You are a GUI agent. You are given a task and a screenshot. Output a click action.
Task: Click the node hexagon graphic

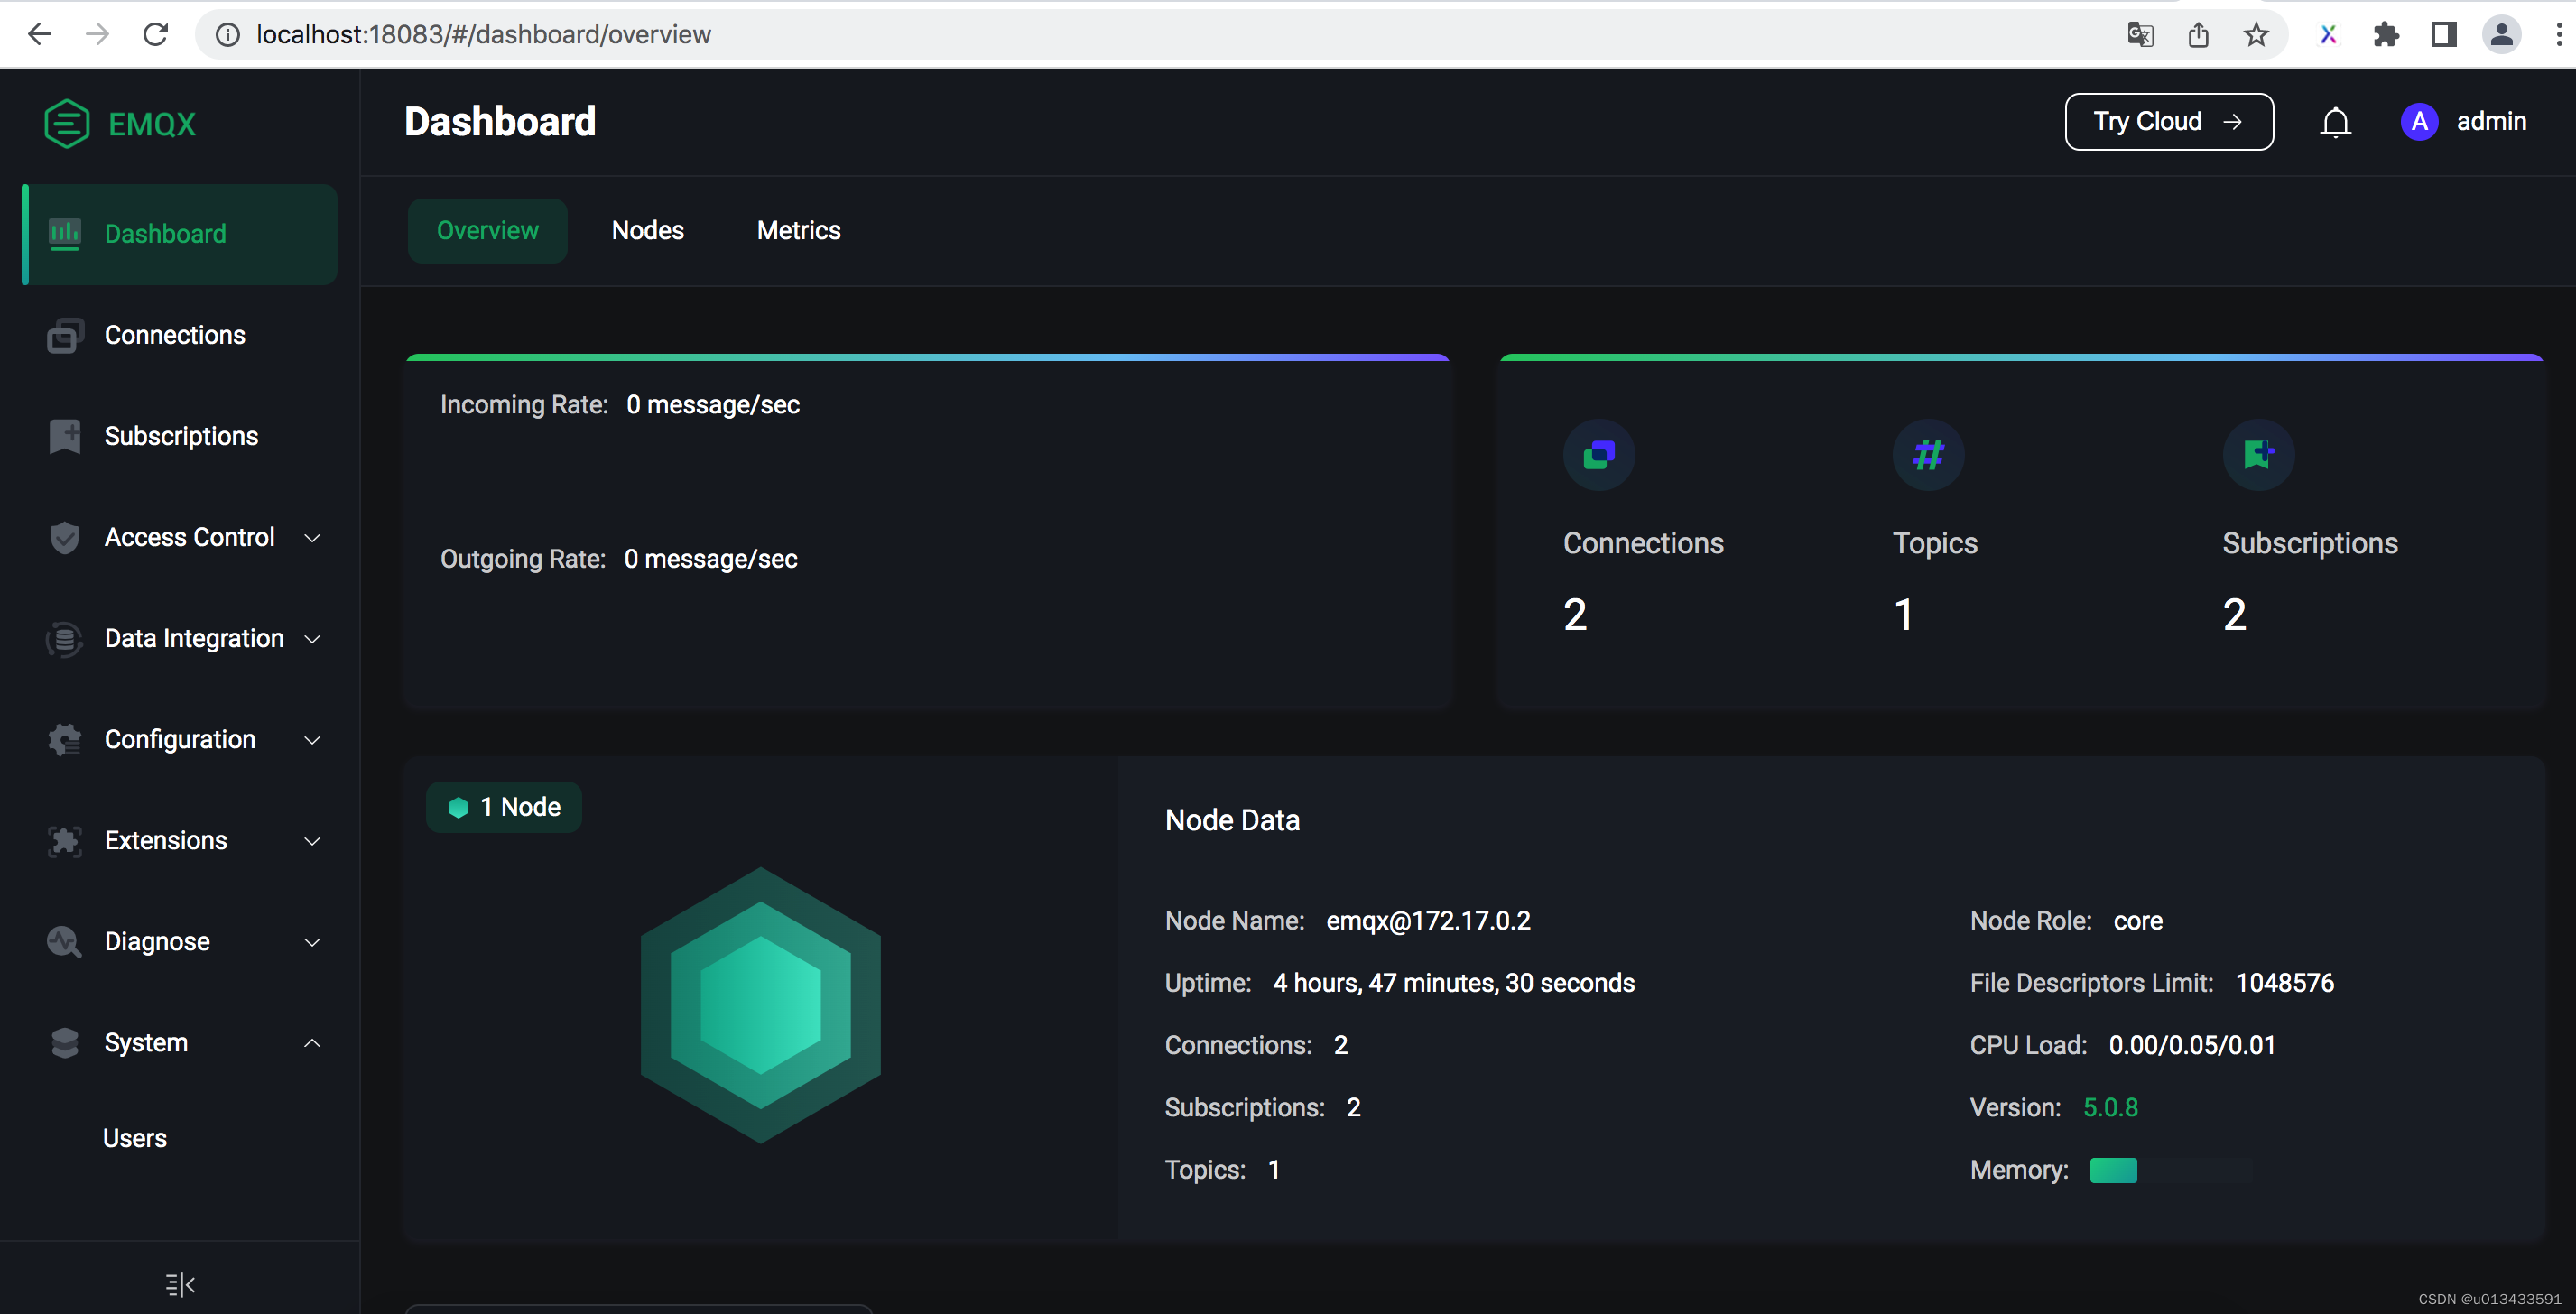click(x=760, y=1004)
